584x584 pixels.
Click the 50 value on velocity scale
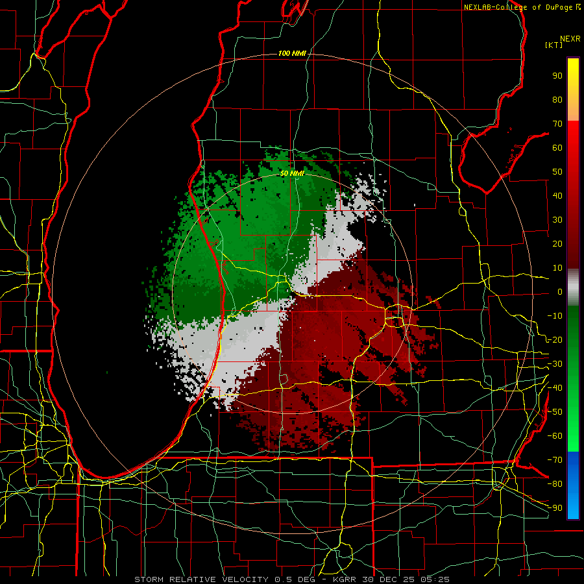[x=557, y=172]
